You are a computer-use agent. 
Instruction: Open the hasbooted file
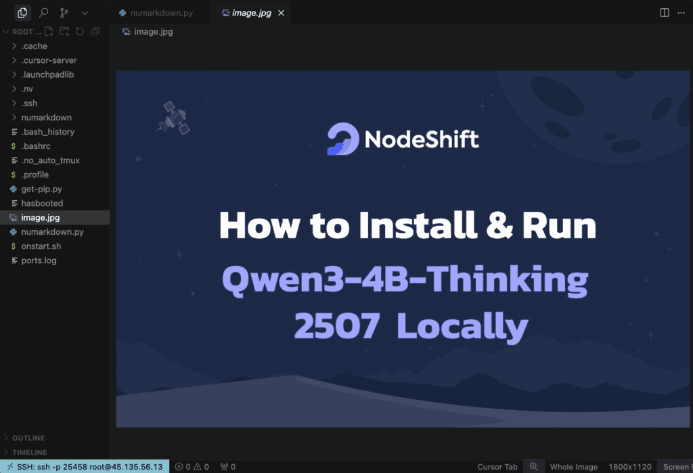[x=55, y=204]
